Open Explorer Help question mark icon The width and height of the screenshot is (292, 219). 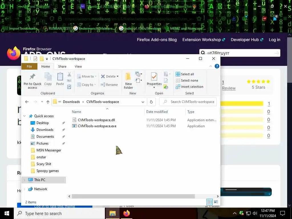point(217,66)
